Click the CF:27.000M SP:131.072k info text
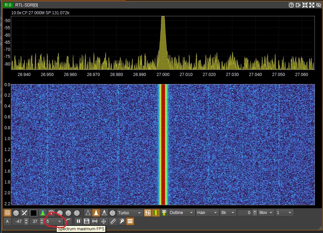Image resolution: width=323 pixels, height=233 pixels. click(x=46, y=13)
